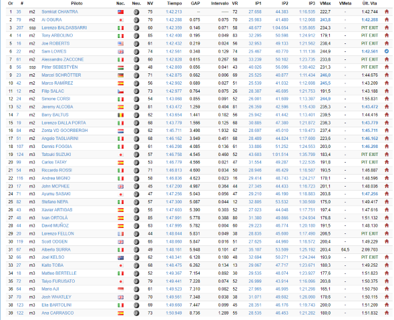Open rider Josh WHATLEY's link
This screenshot has width=394, height=320.
[x=57, y=297]
